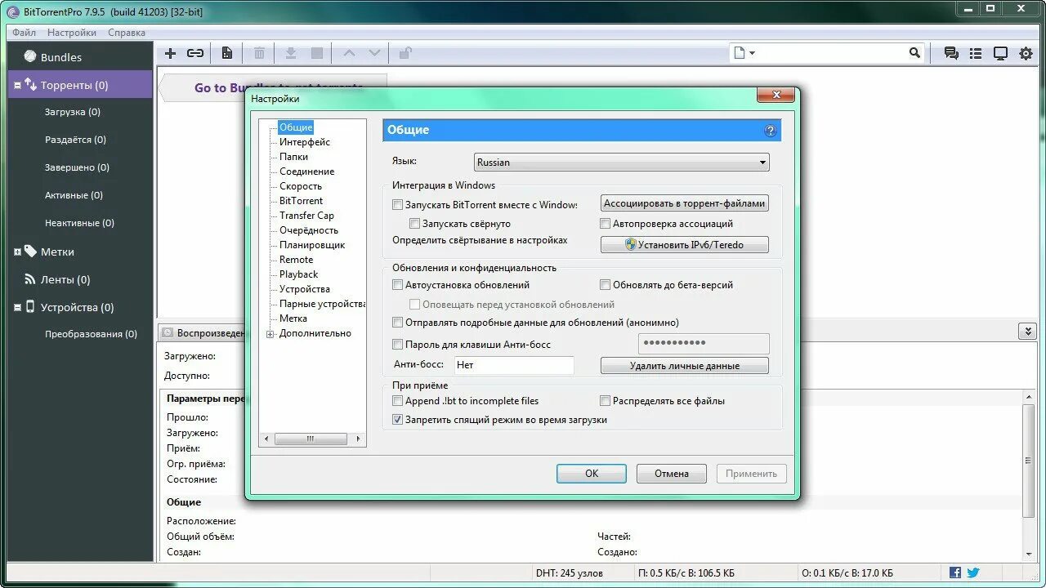Expand the Дополнительно tree node

(270, 334)
